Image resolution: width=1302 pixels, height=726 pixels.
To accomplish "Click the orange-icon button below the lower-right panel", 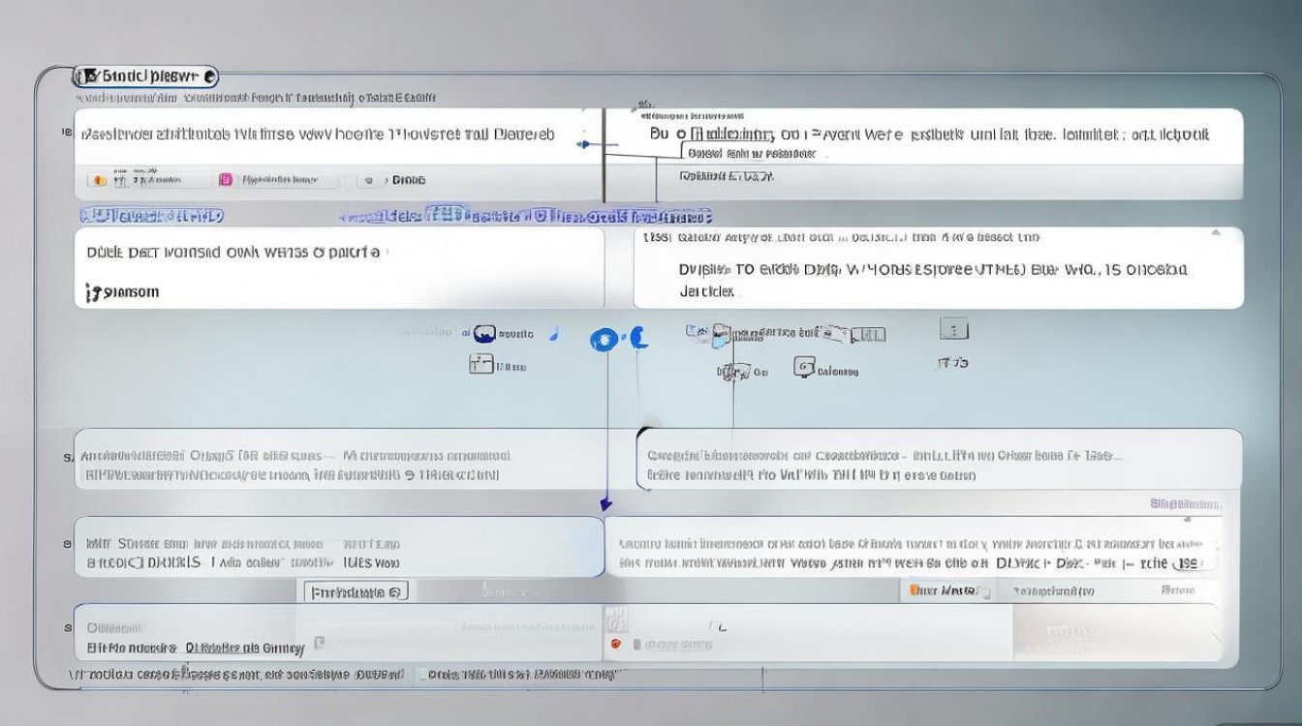I will coord(945,590).
